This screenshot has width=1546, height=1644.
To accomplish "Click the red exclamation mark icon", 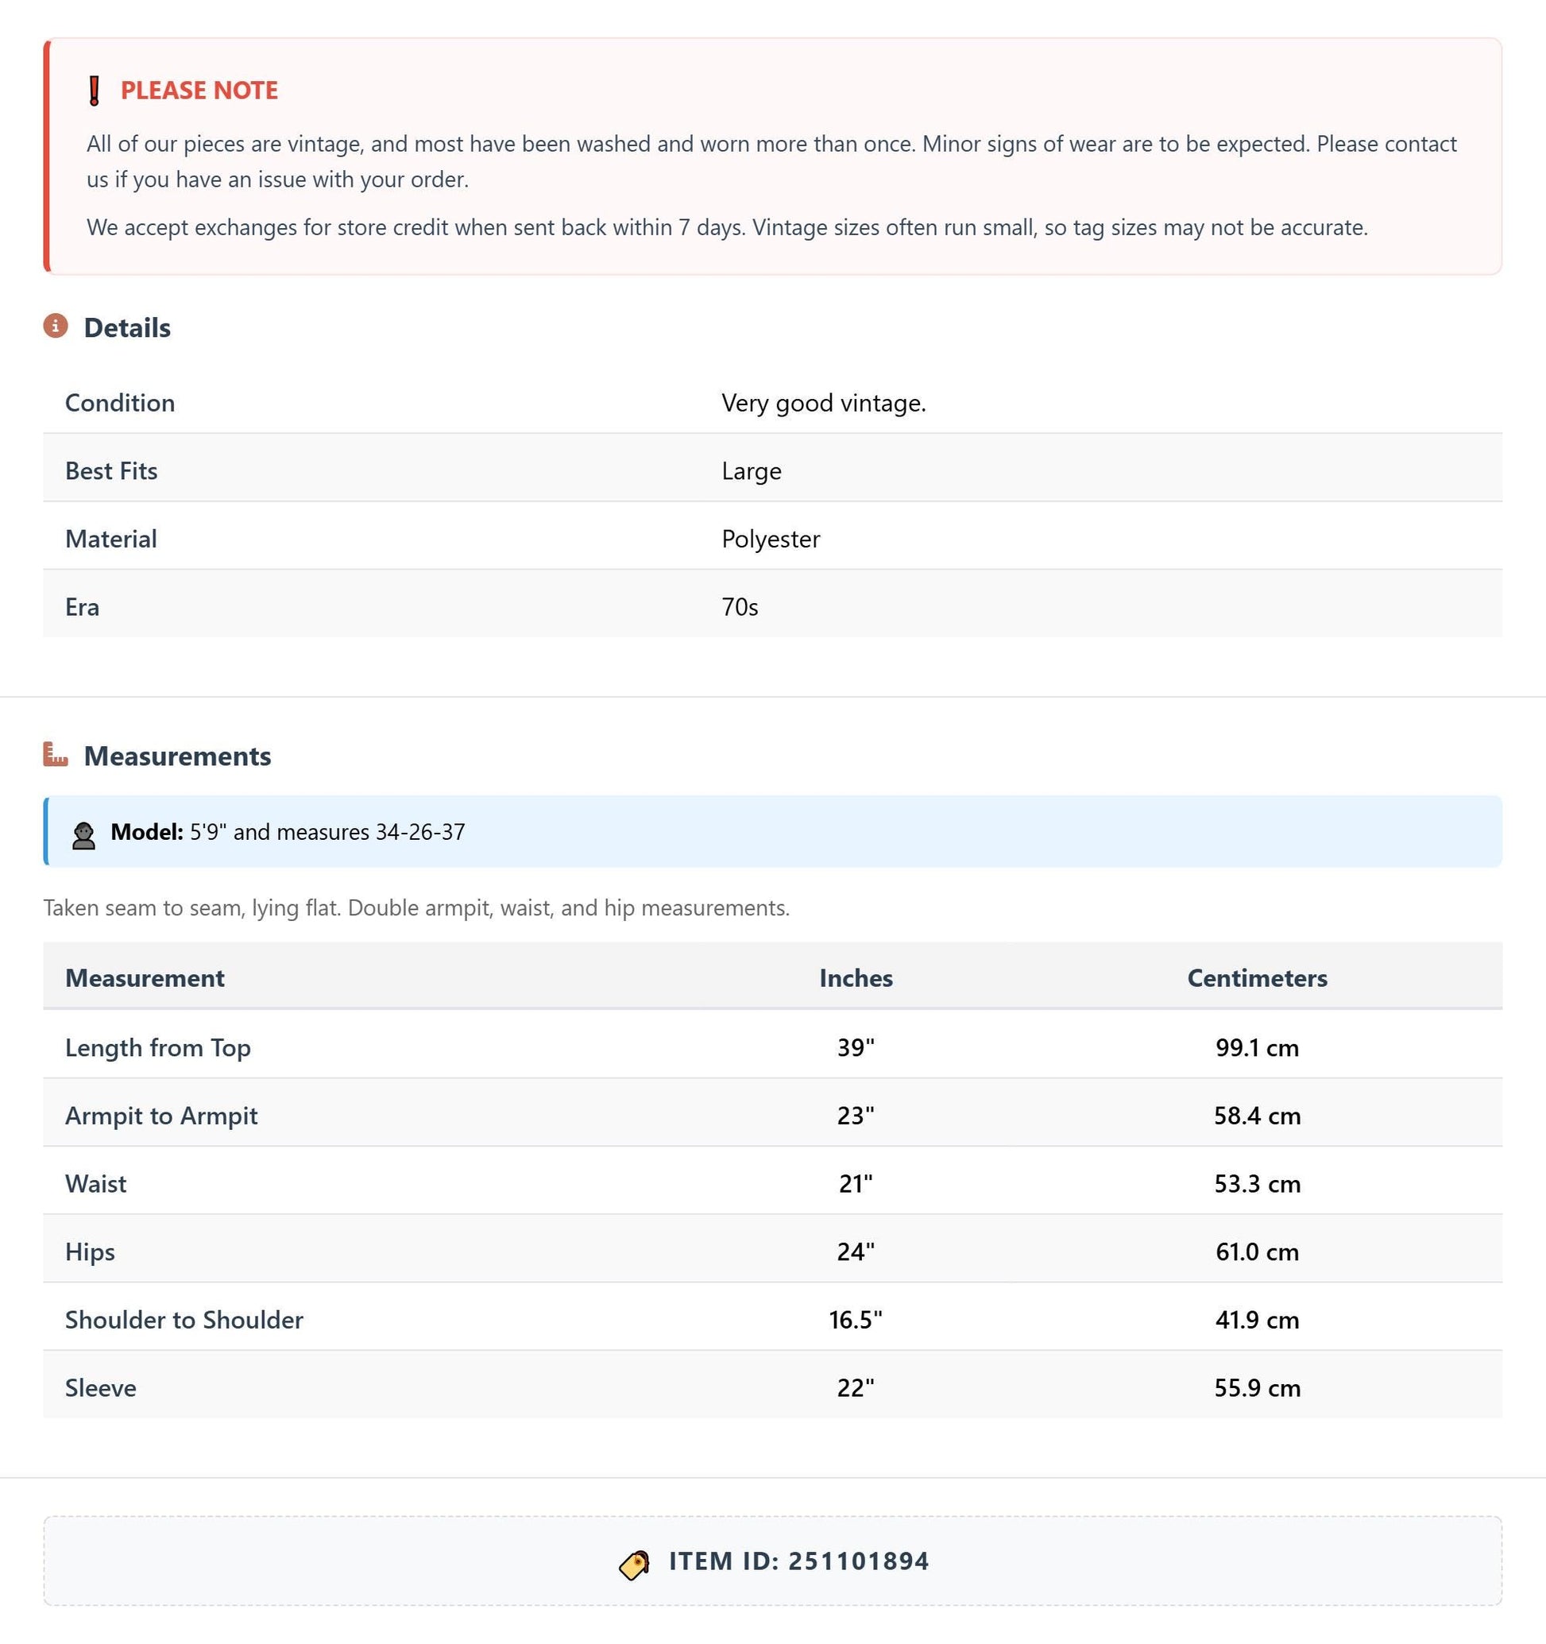I will (x=95, y=90).
